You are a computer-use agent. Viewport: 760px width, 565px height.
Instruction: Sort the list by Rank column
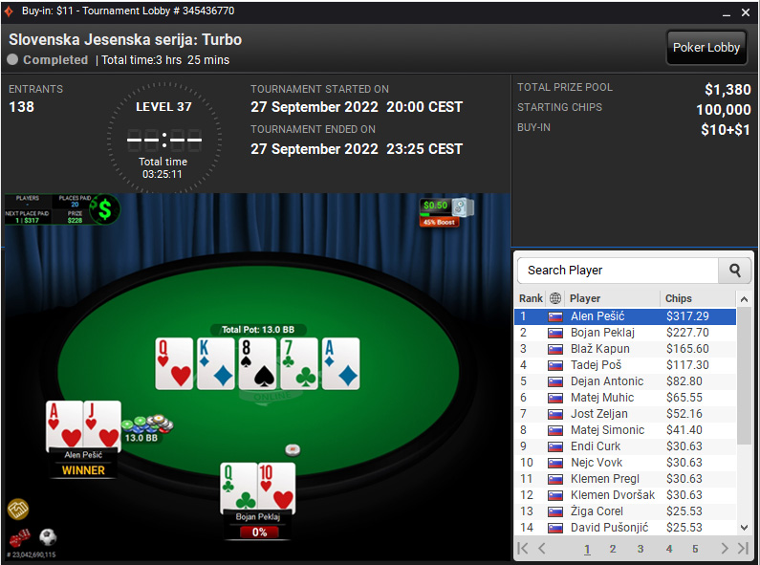click(531, 298)
